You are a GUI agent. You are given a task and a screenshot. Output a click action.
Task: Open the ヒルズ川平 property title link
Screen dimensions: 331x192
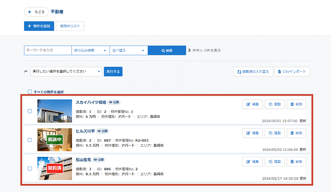(85, 131)
